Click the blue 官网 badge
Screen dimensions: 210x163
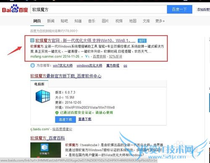coord(142,41)
